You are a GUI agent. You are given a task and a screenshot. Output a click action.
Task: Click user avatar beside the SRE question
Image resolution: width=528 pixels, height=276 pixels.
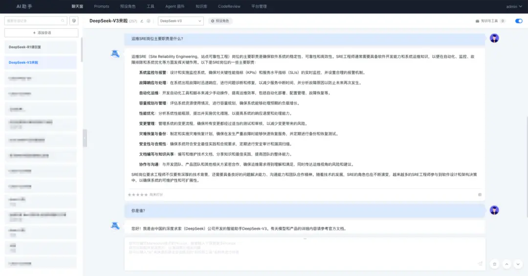pyautogui.click(x=494, y=38)
